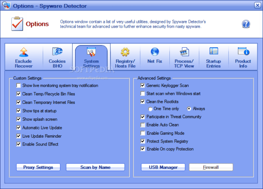Toggle Participate in Threat Community
This screenshot has height=189, width=263.
point(143,117)
